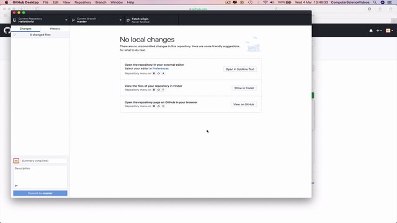Click the volume menu bar icon

coord(272,2)
